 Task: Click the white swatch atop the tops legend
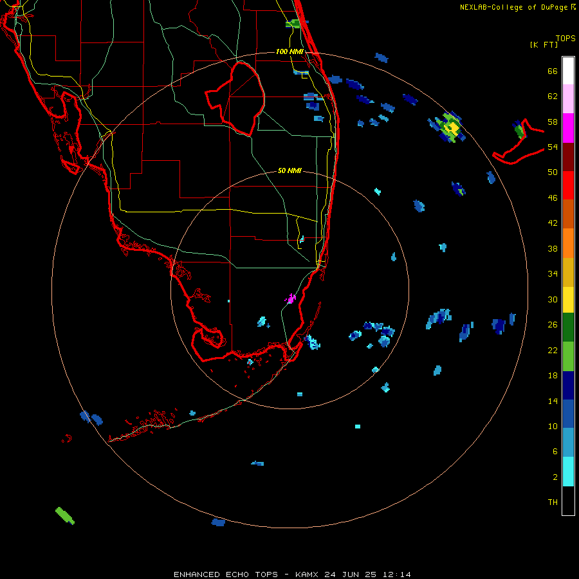tap(568, 71)
